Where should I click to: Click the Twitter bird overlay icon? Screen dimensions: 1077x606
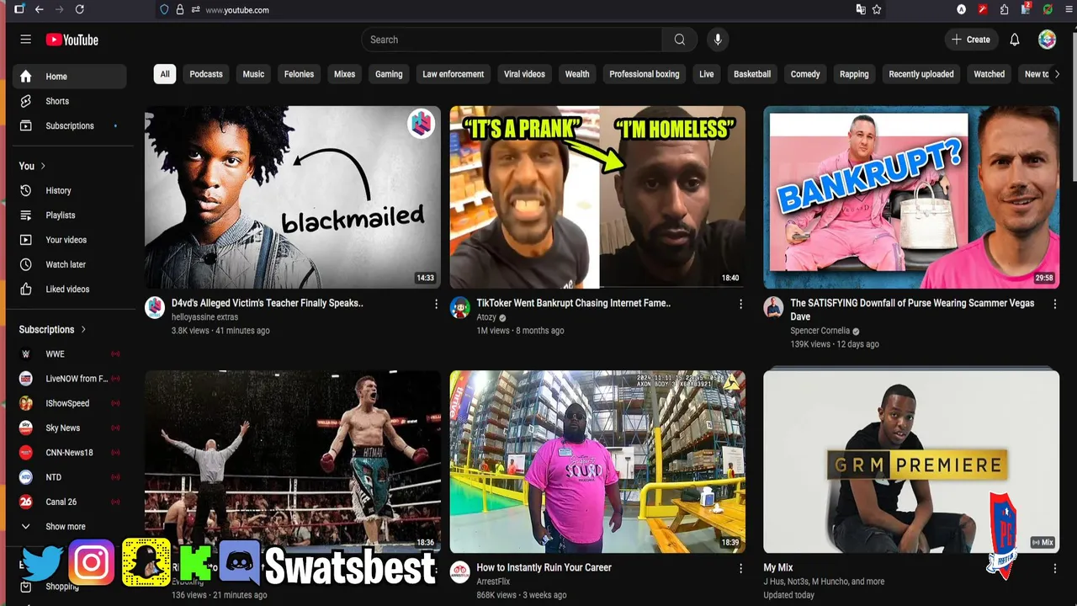(x=42, y=563)
